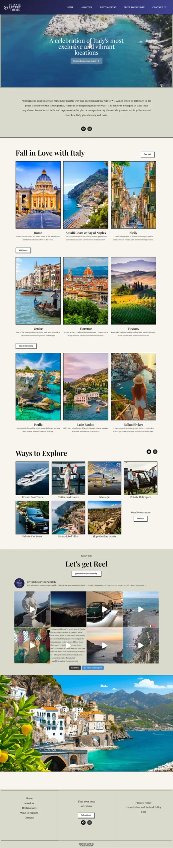Open the footer Instagram icon
The height and width of the screenshot is (848, 173).
[x=89, y=822]
